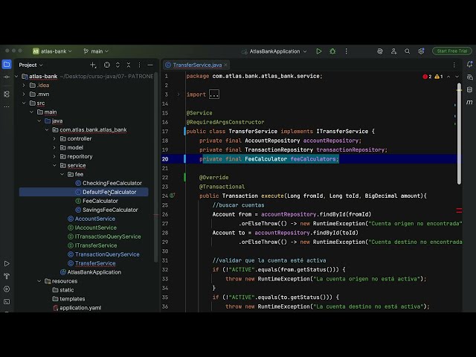
Task: Collapse all items in Project tree
Action: pos(129,65)
